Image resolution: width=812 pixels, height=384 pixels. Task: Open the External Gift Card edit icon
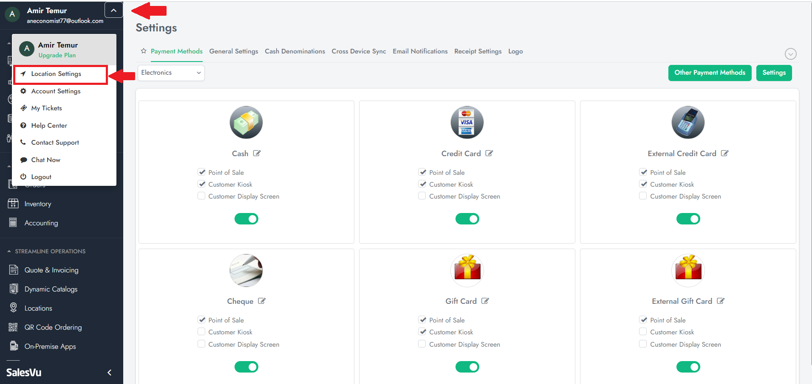721,301
